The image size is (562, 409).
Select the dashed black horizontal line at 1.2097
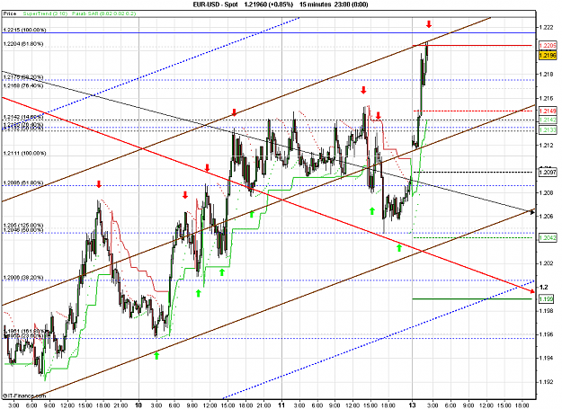pos(472,173)
